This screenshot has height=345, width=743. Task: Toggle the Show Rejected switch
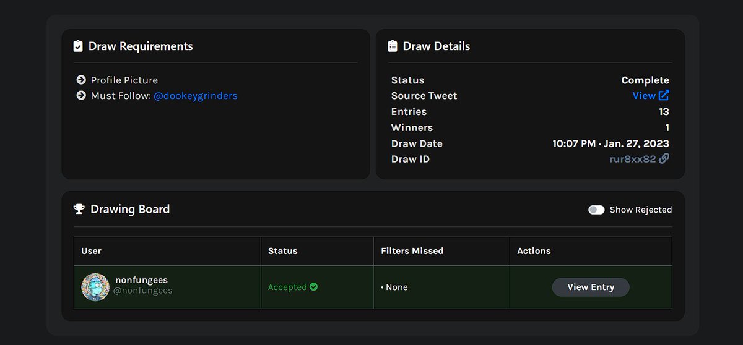click(x=596, y=210)
